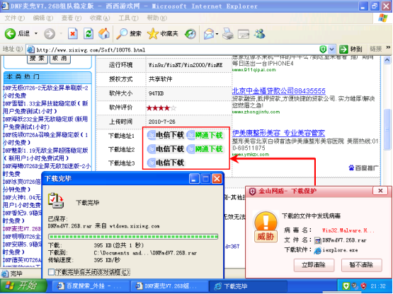Open History clock icon in toolbar
Viewport: 393px width, 294px height.
(190, 33)
